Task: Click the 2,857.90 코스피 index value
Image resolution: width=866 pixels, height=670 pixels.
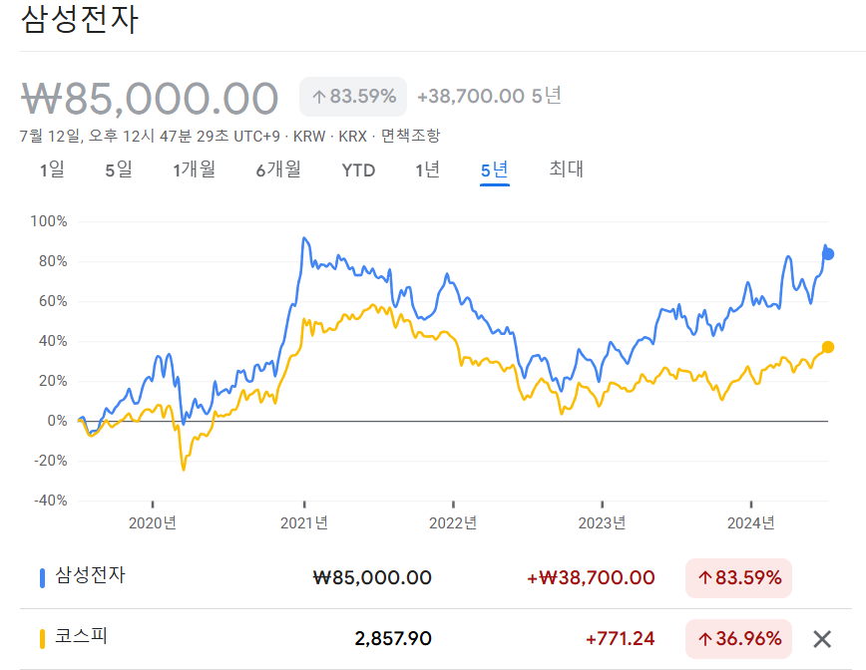Action: click(393, 639)
